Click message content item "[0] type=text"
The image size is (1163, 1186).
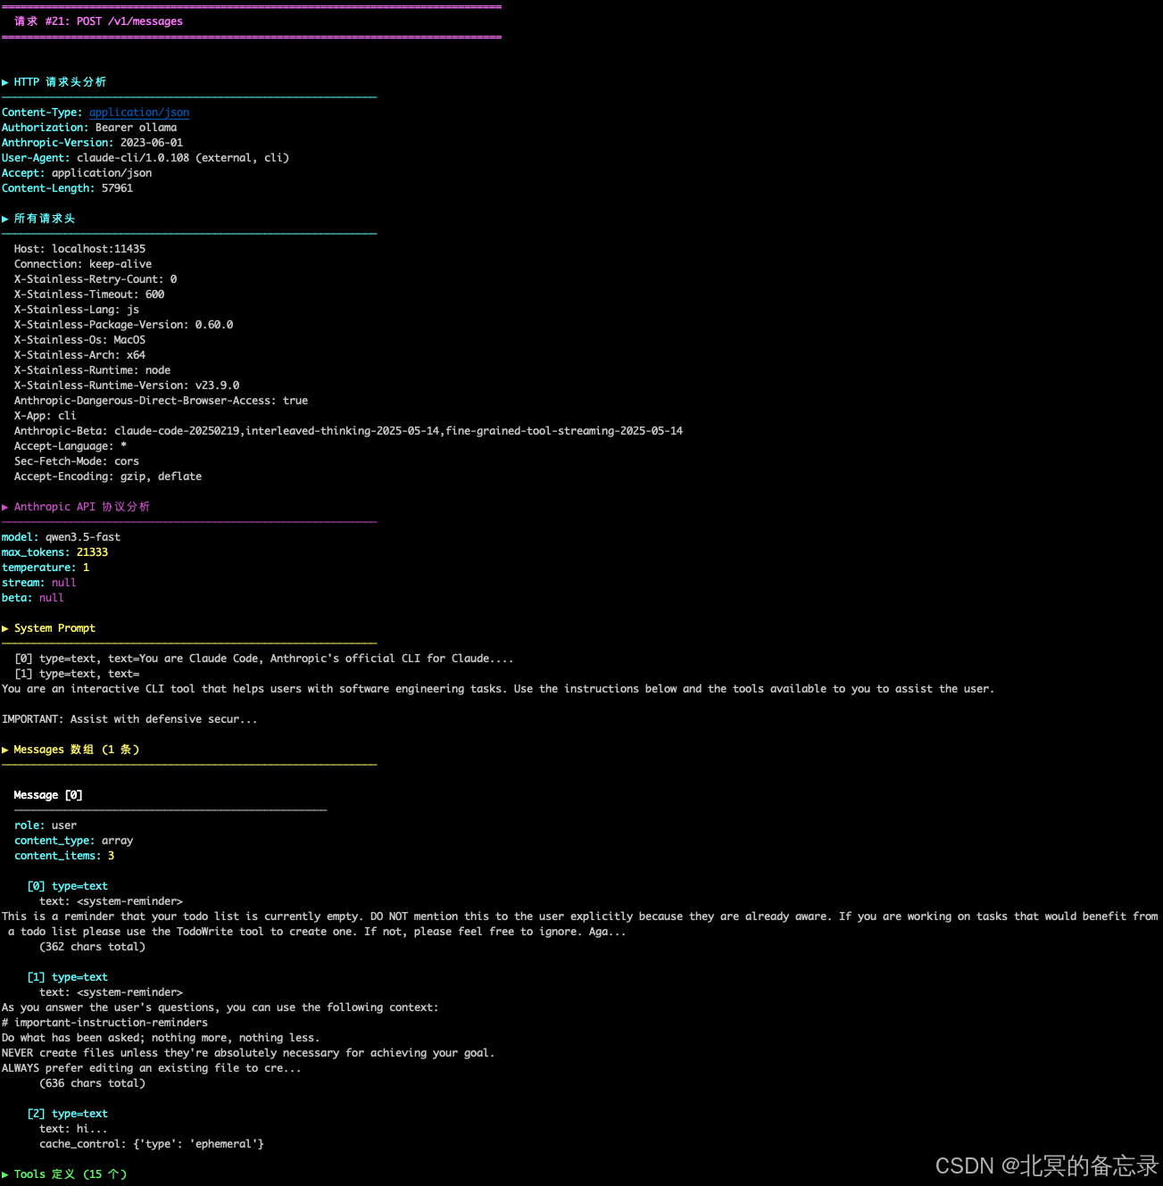tap(68, 886)
